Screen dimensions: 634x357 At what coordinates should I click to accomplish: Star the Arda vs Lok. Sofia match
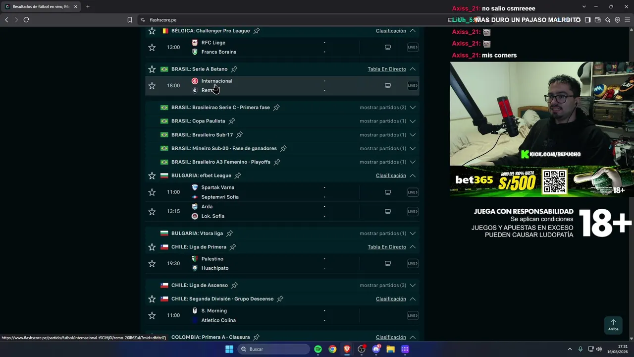tap(152, 211)
